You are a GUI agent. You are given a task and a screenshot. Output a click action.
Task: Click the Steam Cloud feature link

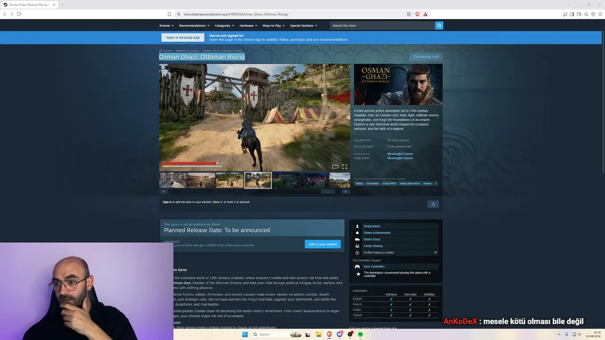pyautogui.click(x=372, y=239)
